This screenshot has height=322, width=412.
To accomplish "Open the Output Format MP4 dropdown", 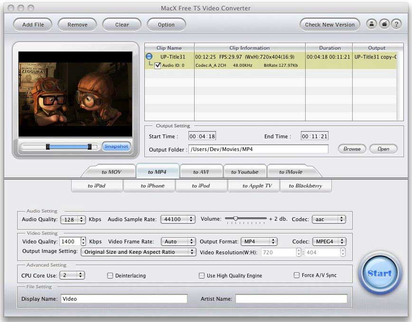I will 259,241.
